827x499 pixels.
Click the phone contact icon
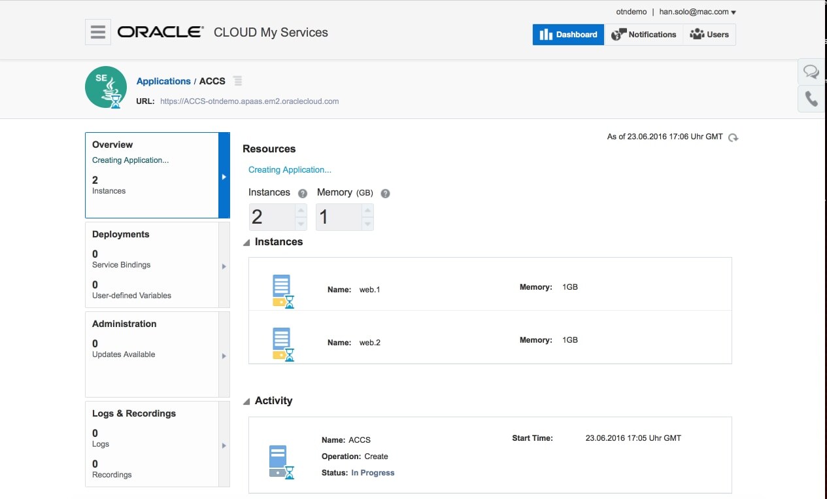pyautogui.click(x=811, y=99)
